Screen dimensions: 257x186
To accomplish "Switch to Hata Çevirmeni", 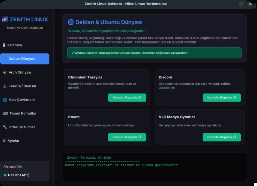I will [25, 100].
